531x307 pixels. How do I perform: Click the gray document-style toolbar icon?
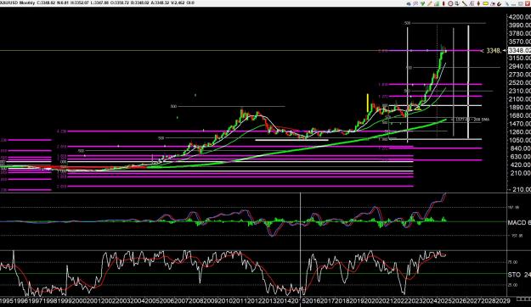coord(472,3)
